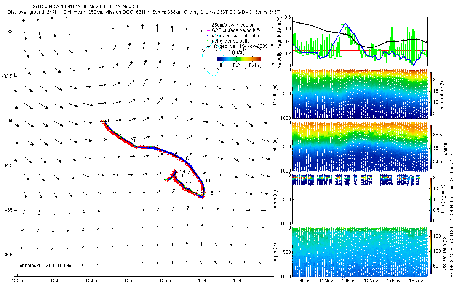Image resolution: width=457 pixels, height=285 pixels.
Task: Click the '4h' label near the cyan track
Action: click(206, 52)
